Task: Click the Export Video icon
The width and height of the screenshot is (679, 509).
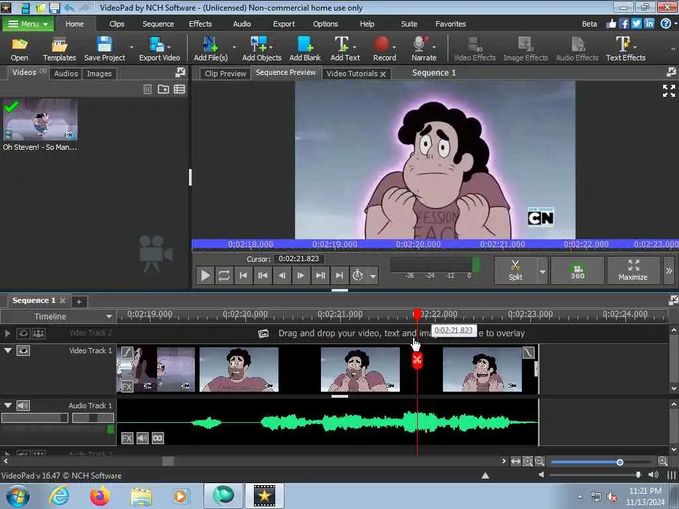Action: click(159, 49)
